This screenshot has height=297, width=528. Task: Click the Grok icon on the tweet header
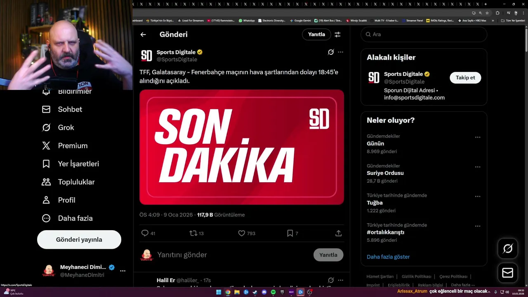coord(331,52)
